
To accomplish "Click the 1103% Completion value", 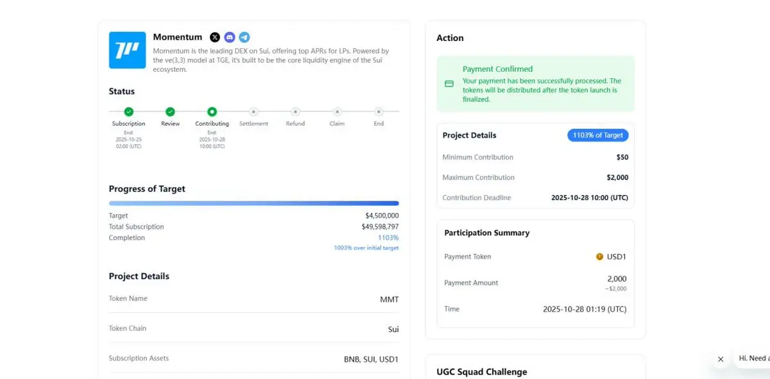I will point(388,238).
